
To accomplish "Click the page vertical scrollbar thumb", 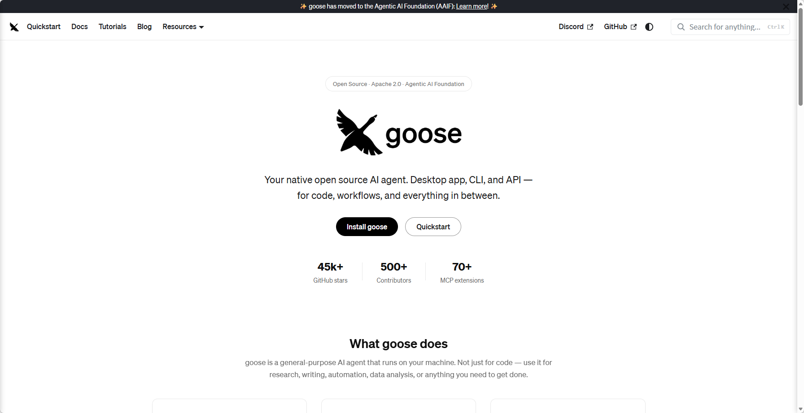I will pyautogui.click(x=800, y=56).
